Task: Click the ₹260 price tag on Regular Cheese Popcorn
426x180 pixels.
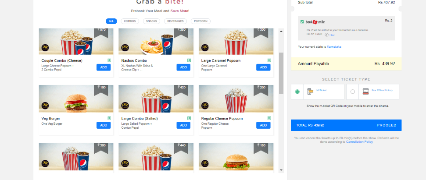Action: tap(261, 90)
